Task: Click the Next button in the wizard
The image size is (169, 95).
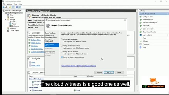Action: (x=109, y=72)
